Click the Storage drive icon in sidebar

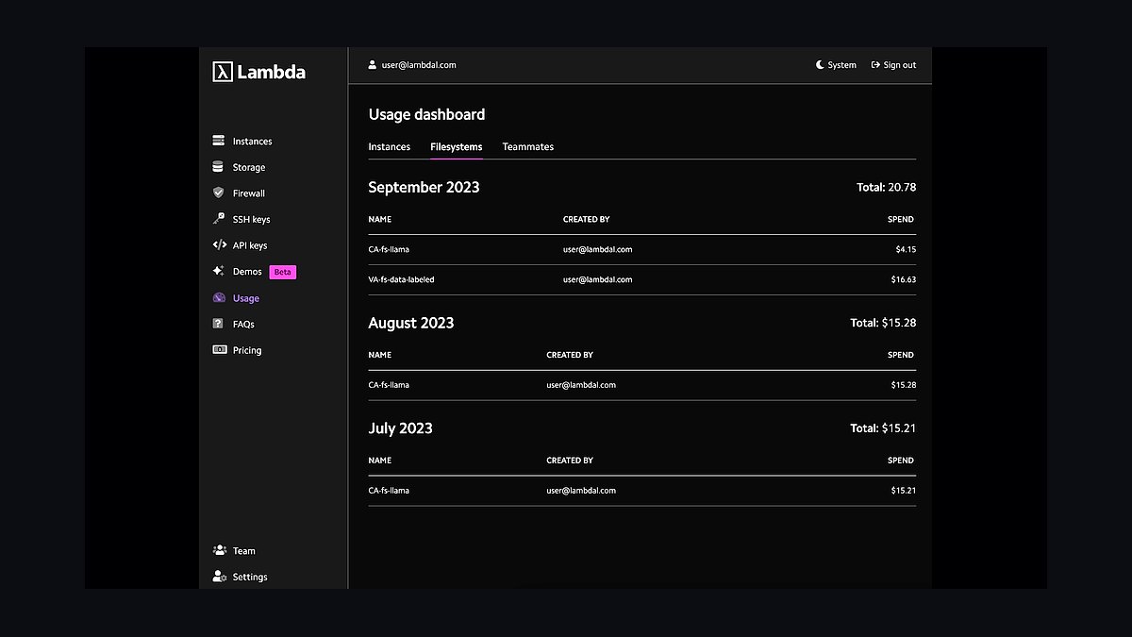tap(219, 167)
